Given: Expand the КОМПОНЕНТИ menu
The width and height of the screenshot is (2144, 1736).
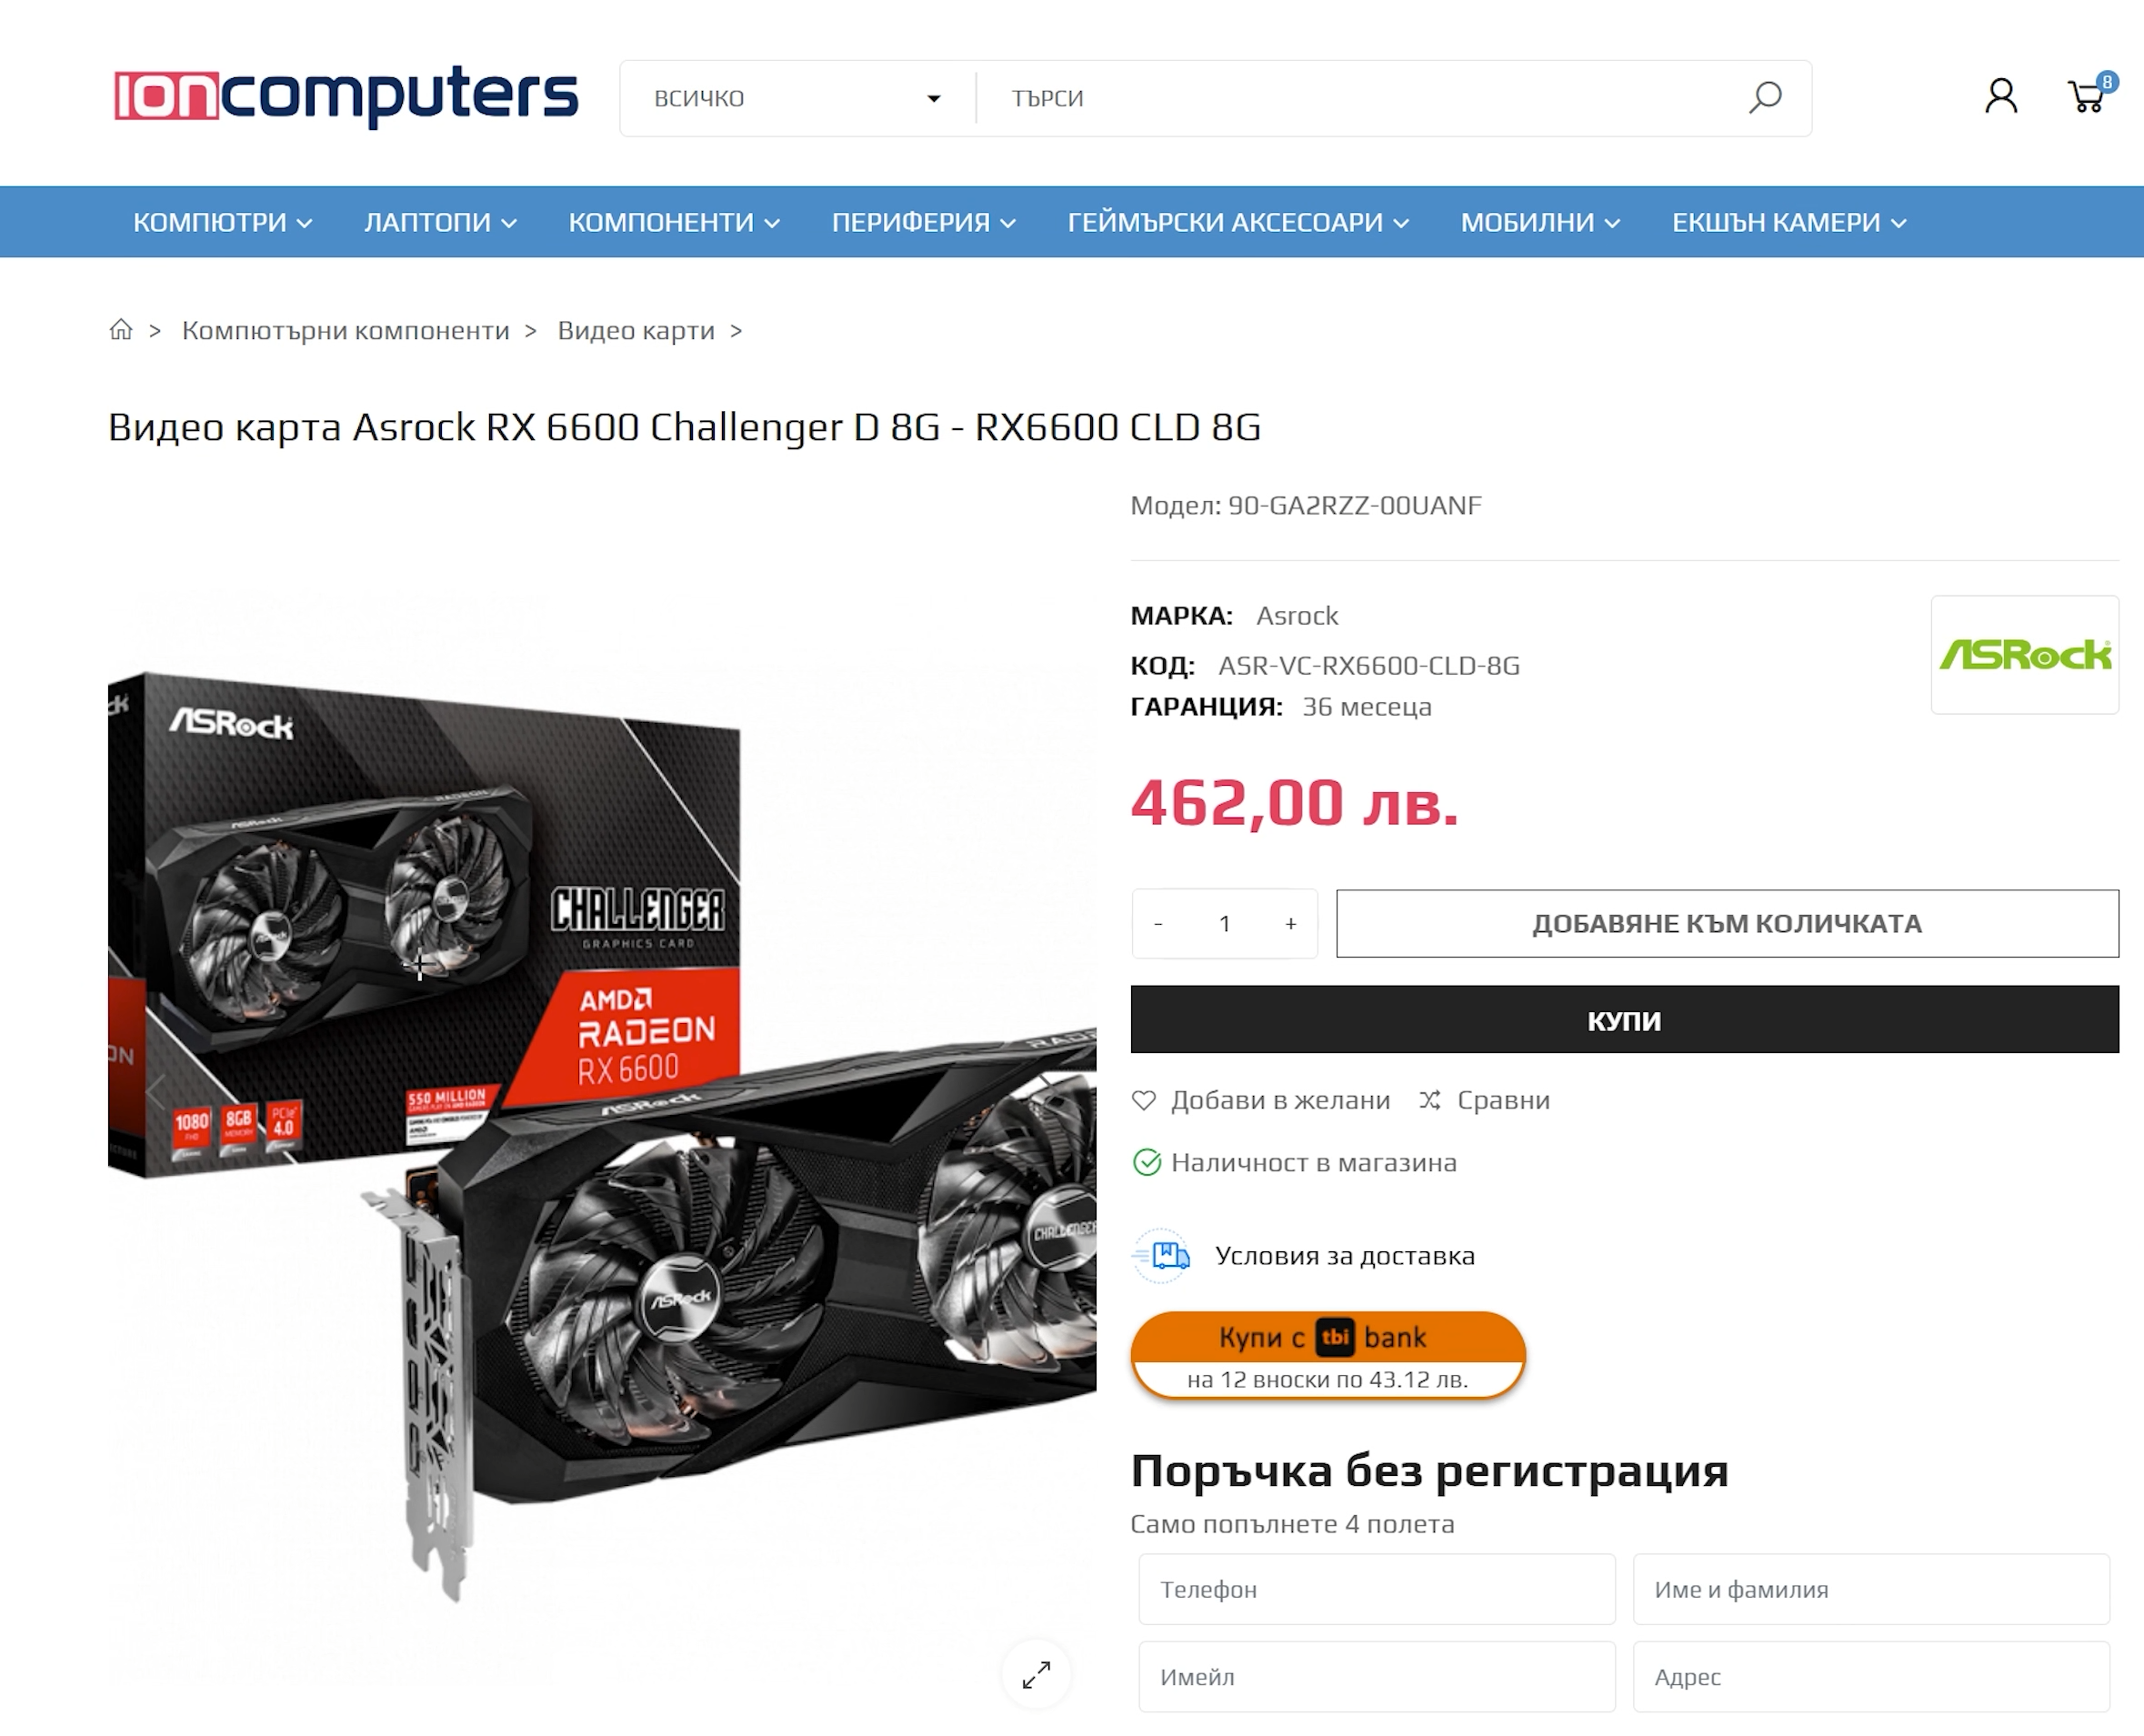Looking at the screenshot, I should click(674, 222).
